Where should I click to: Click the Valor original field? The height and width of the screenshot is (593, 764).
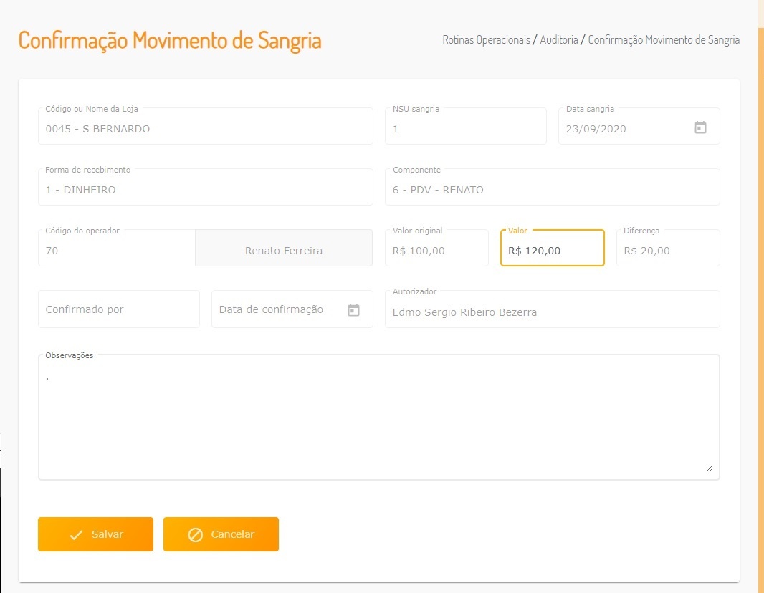click(x=436, y=251)
